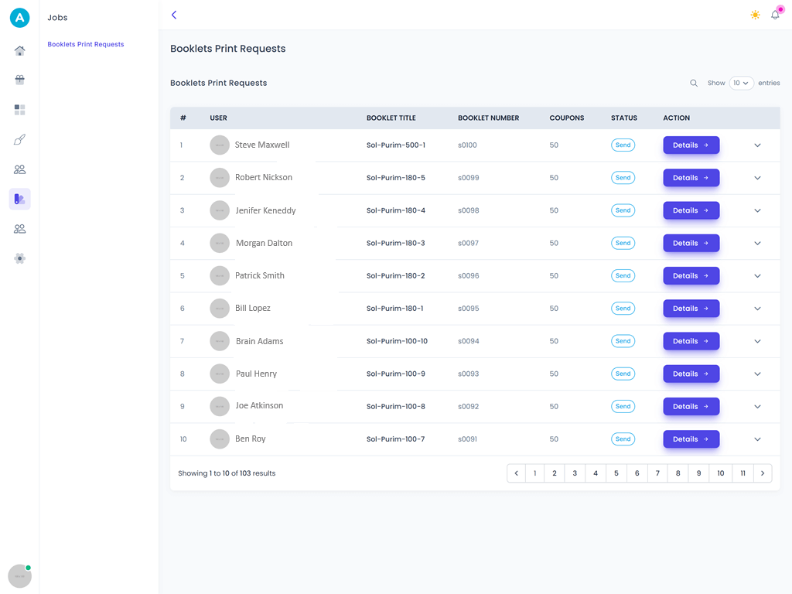Select the dashboard grid icon in sidebar

pyautogui.click(x=20, y=110)
